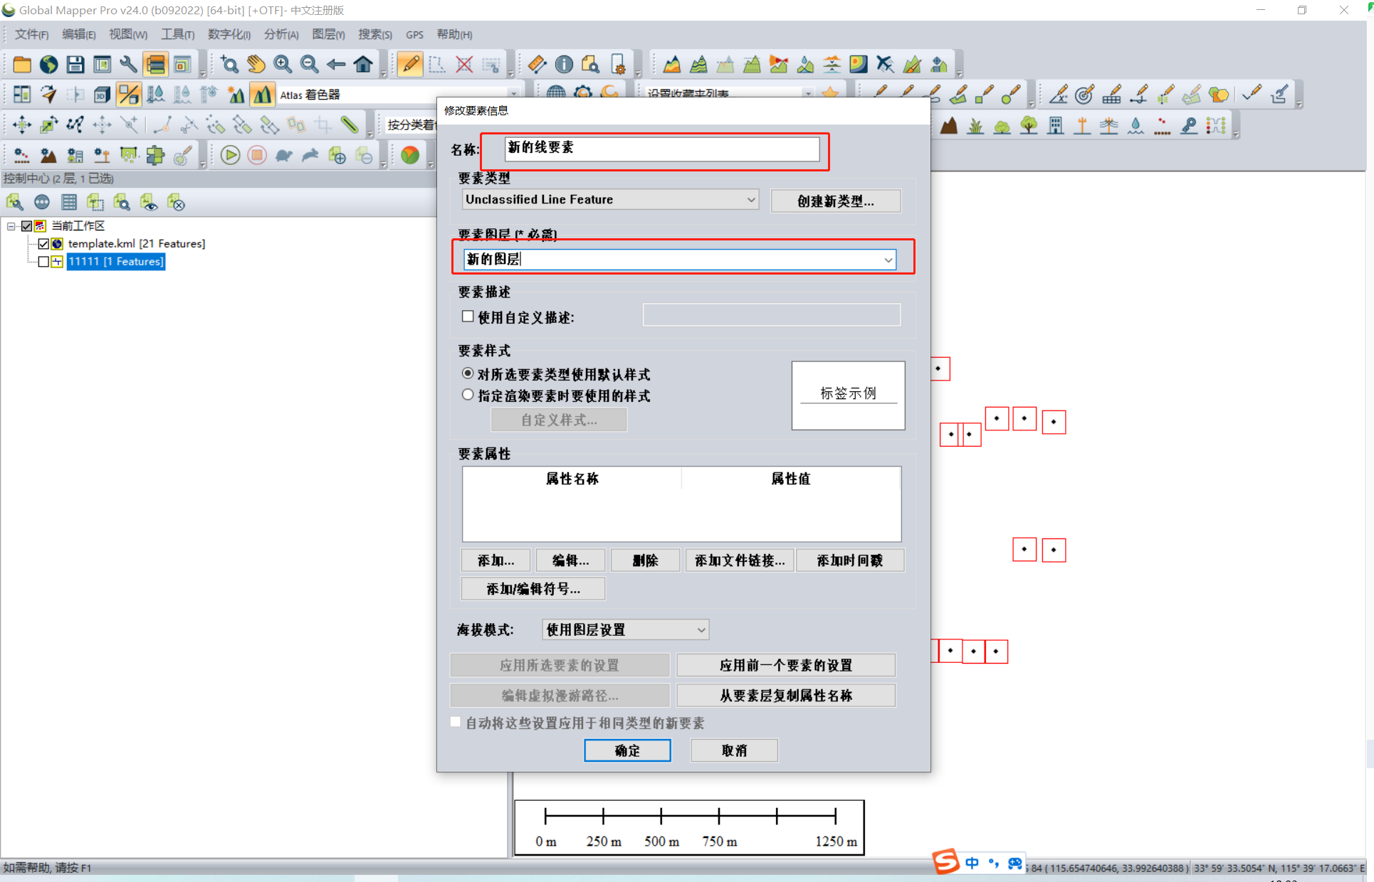Open the 分析(A) menu

281,34
